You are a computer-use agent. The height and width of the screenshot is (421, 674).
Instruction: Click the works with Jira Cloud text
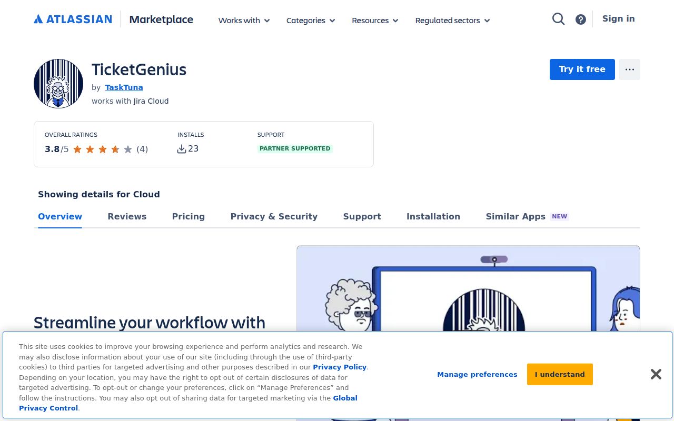[x=130, y=101]
